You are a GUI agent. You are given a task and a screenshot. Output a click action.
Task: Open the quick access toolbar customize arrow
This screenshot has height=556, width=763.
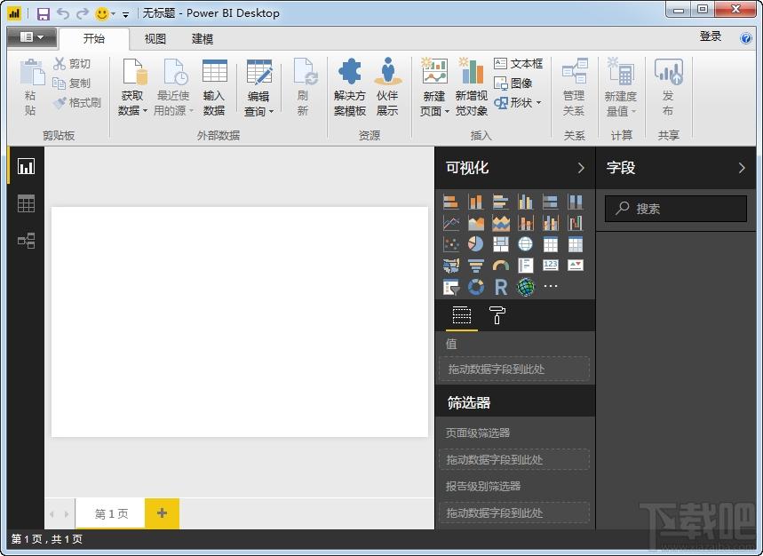[x=125, y=14]
